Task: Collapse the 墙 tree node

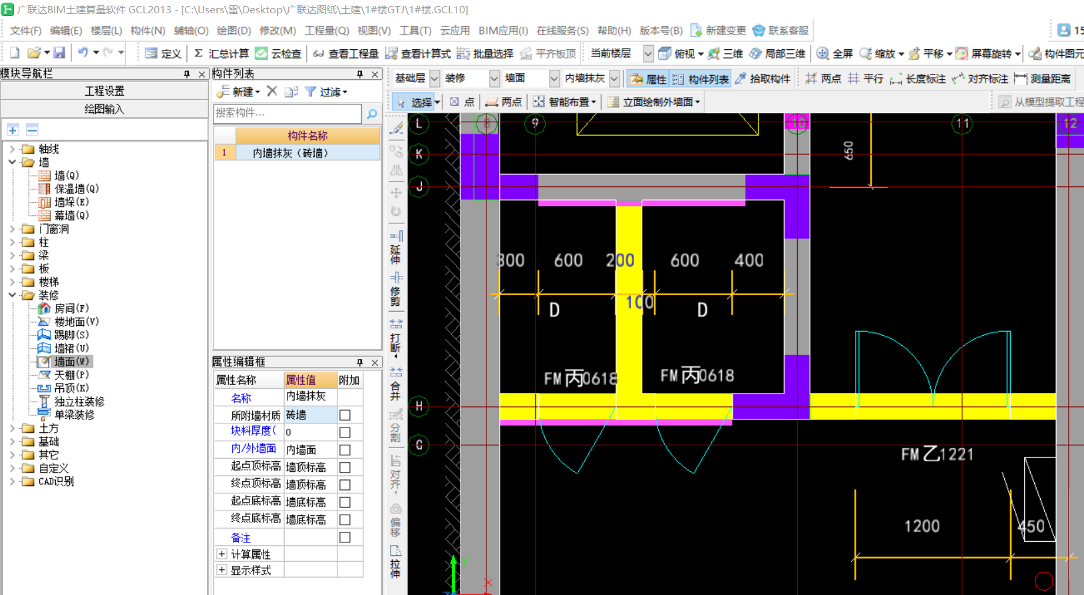Action: pyautogui.click(x=12, y=162)
